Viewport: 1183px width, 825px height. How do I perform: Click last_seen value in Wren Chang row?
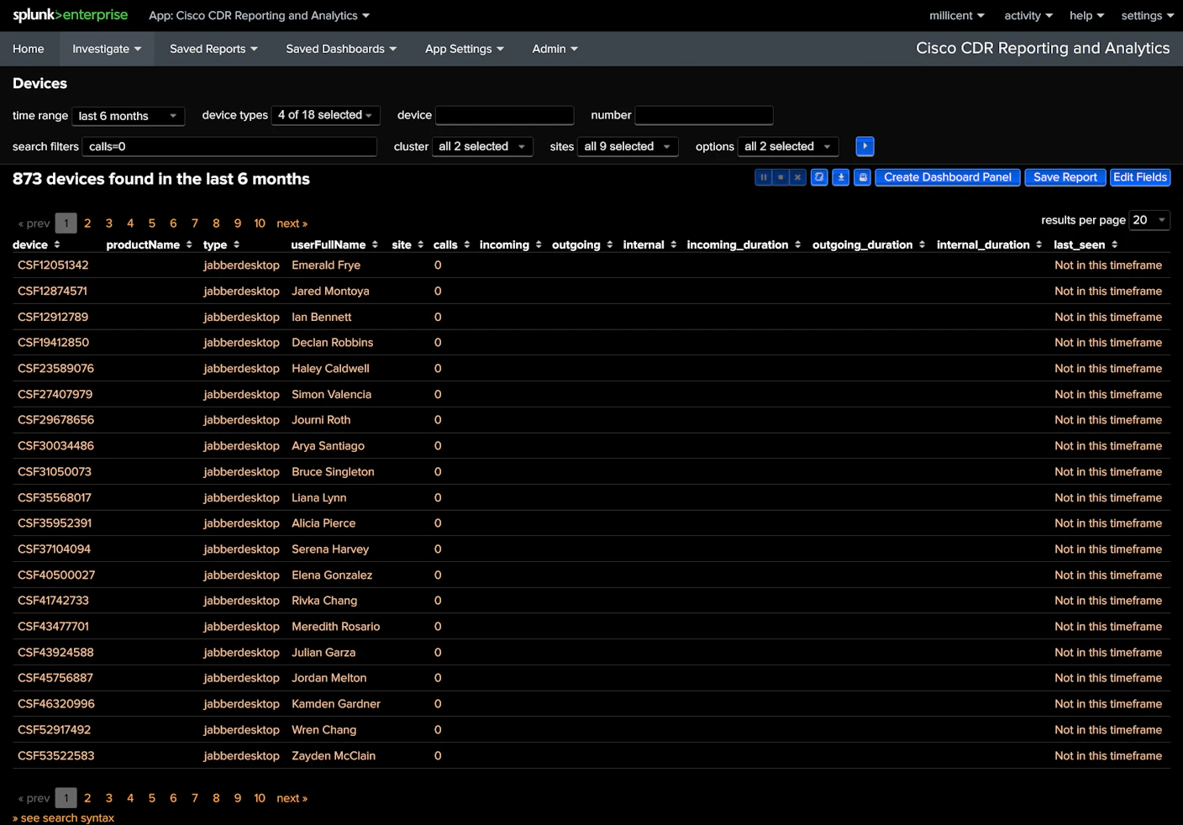(x=1108, y=729)
